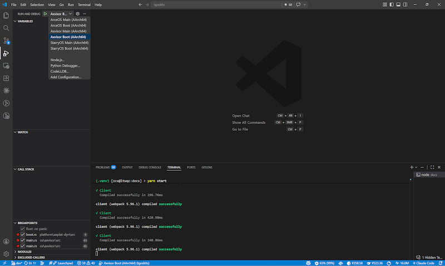Image resolution: width=445 pixels, height=266 pixels.
Task: Go forward with the right arrow
Action: (x=147, y=4)
